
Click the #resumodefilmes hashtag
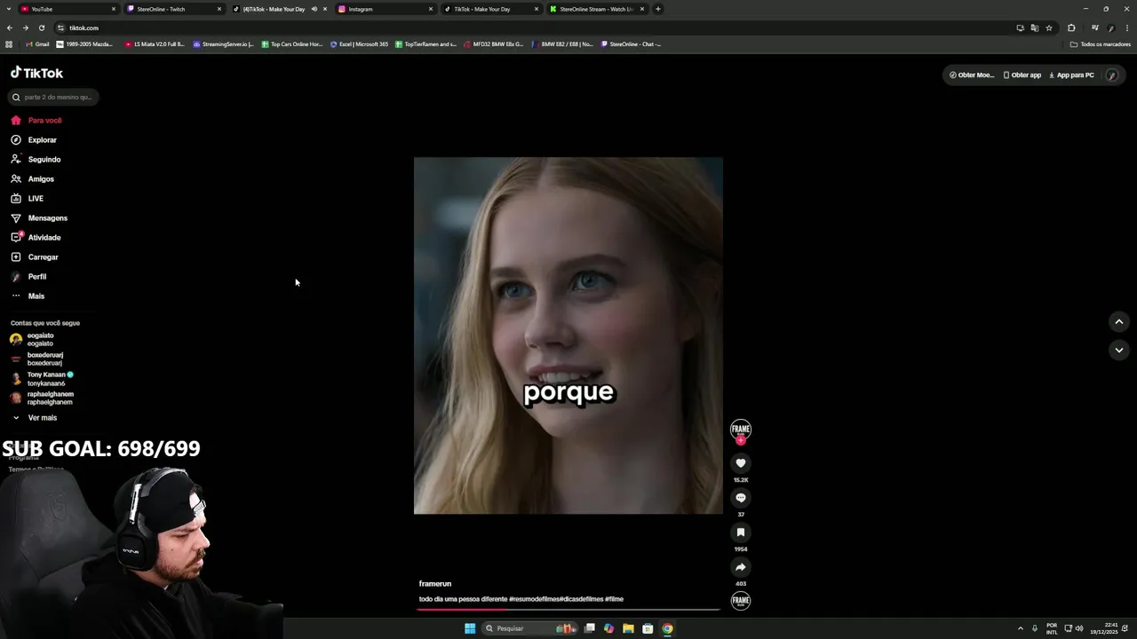click(535, 599)
